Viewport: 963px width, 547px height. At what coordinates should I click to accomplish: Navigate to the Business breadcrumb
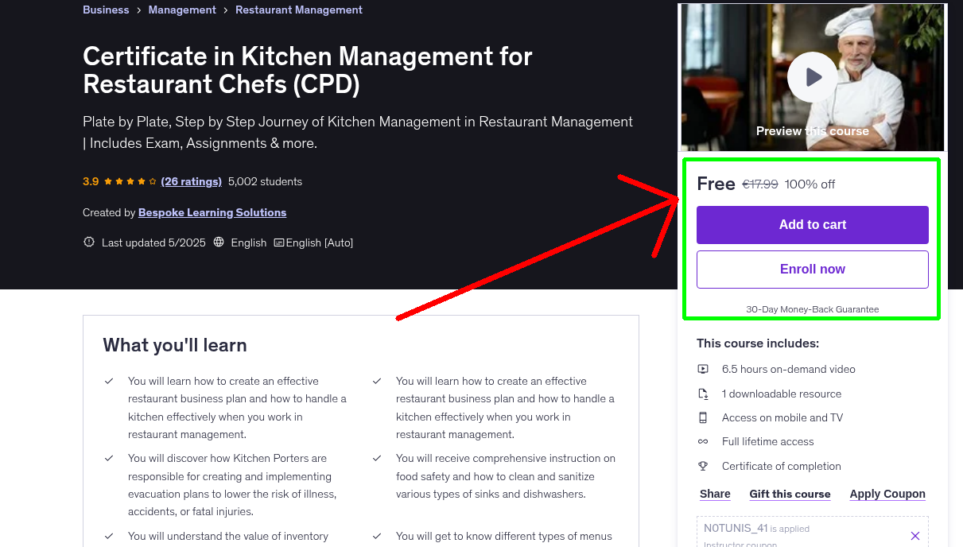pos(105,10)
